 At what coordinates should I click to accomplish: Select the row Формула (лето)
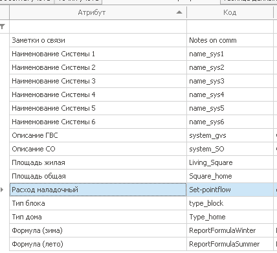point(98,244)
